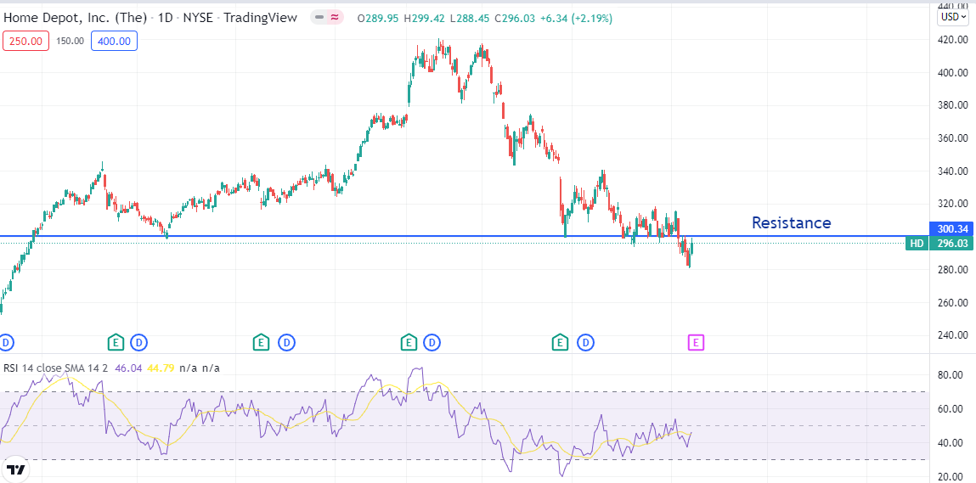Click the 360.00 label on the price axis
Viewport: 976px width, 483px height.
(953, 138)
